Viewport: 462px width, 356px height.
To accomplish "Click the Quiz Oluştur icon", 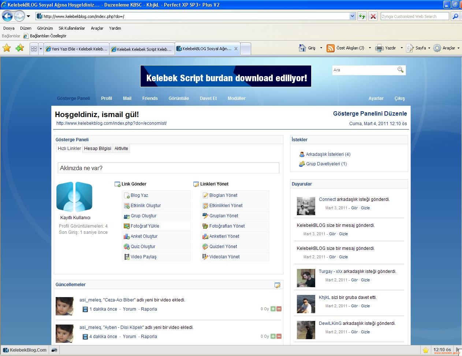I will click(127, 247).
